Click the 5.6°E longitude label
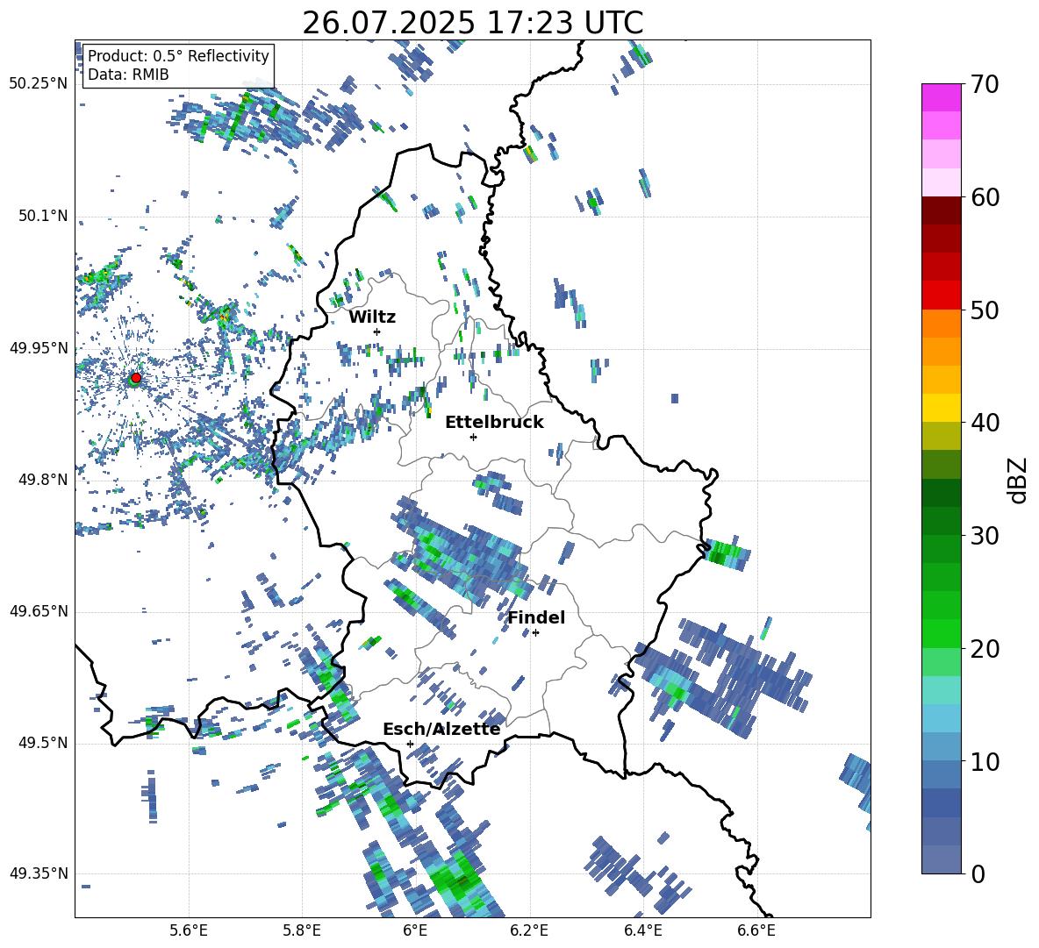Screen dimensions: 1039x948 (x=189, y=930)
